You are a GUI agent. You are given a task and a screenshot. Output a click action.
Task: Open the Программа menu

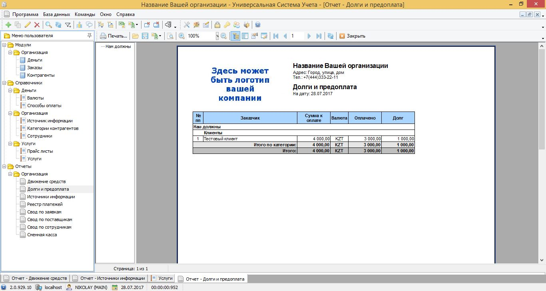[x=25, y=14]
